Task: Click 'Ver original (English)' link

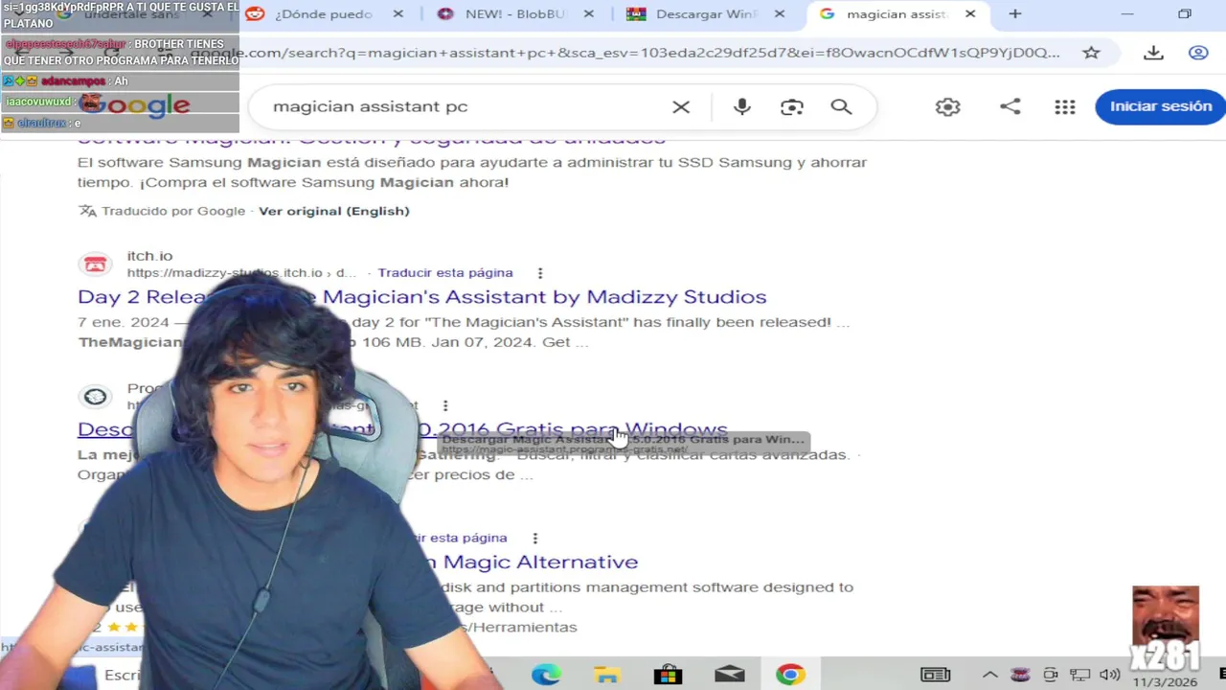Action: pyautogui.click(x=334, y=211)
